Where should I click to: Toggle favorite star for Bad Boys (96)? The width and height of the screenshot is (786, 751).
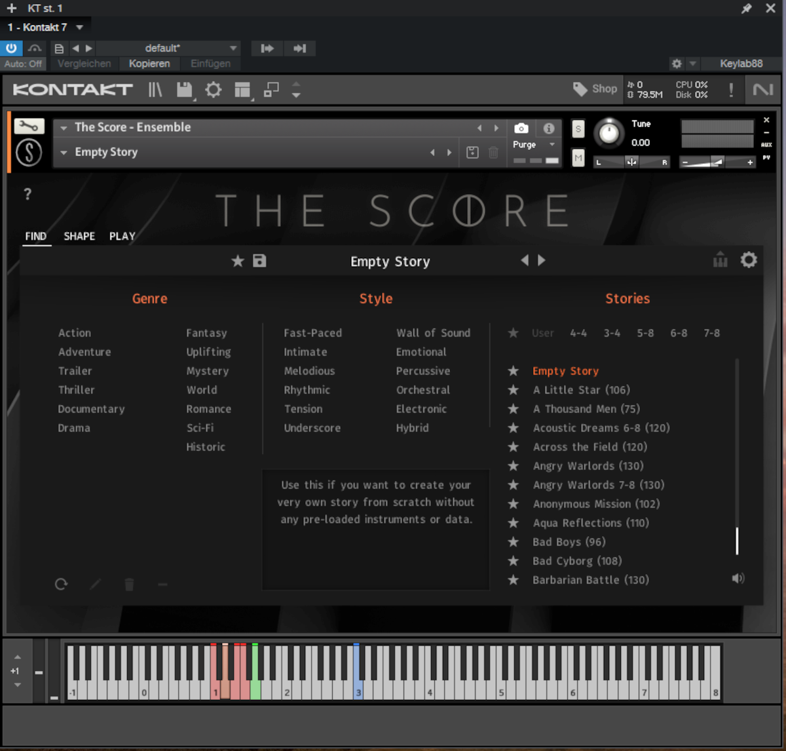click(x=514, y=542)
